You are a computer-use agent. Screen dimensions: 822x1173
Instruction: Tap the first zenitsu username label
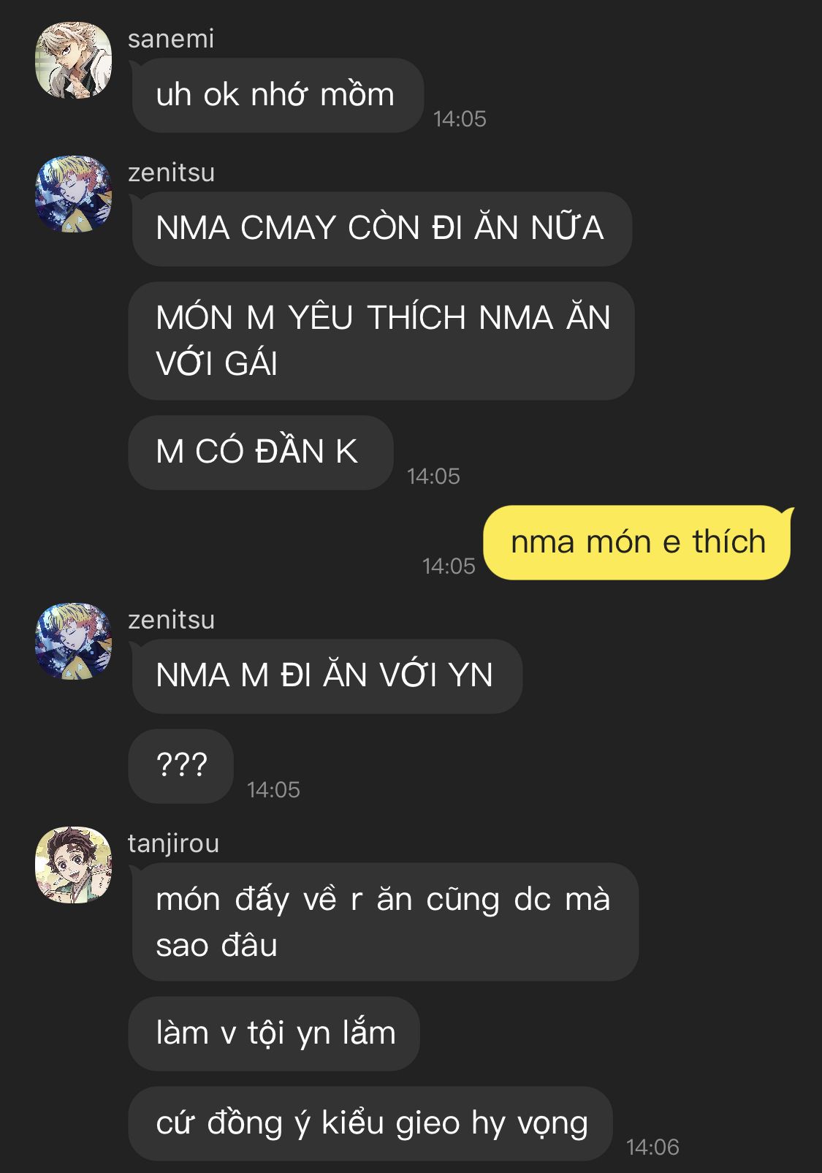tap(172, 172)
